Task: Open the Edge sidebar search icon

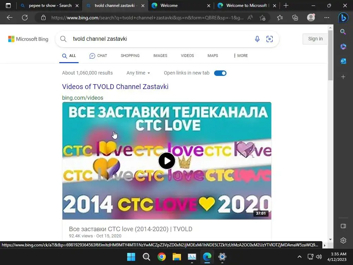Action: pos(343,32)
